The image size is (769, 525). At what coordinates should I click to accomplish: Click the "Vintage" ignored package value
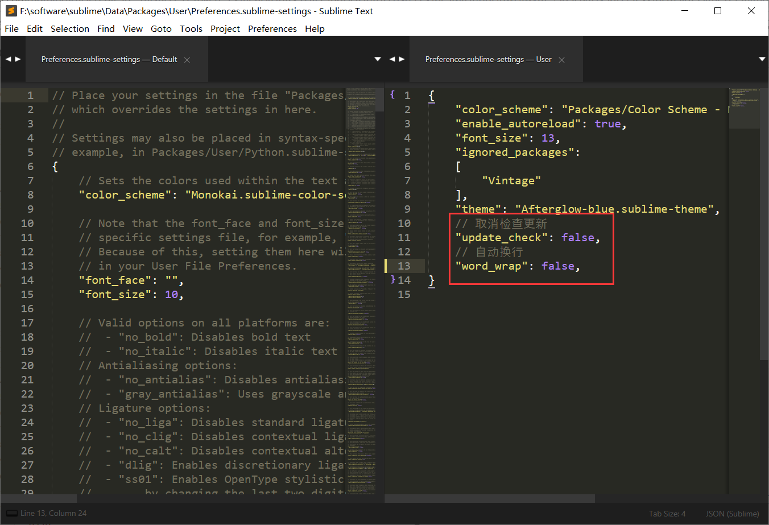coord(511,180)
